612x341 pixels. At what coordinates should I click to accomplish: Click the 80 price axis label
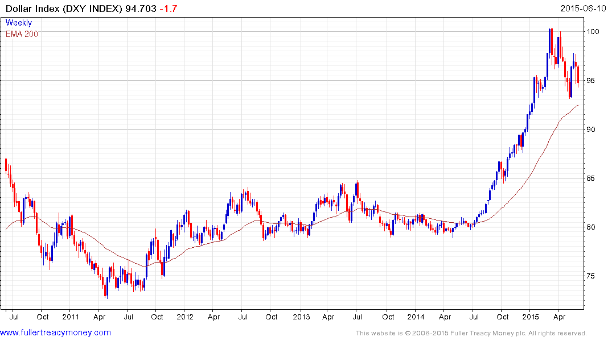[591, 227]
